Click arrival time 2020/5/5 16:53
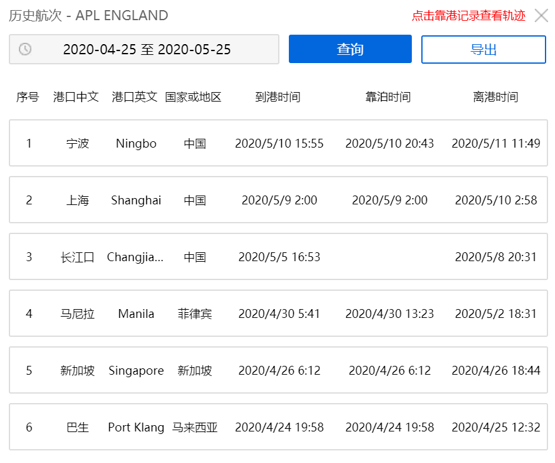The height and width of the screenshot is (463, 555). [279, 257]
